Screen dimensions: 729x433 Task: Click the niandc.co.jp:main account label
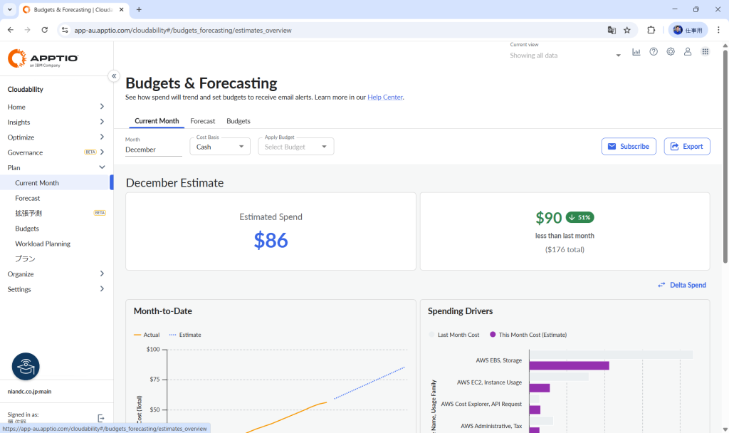(x=29, y=392)
